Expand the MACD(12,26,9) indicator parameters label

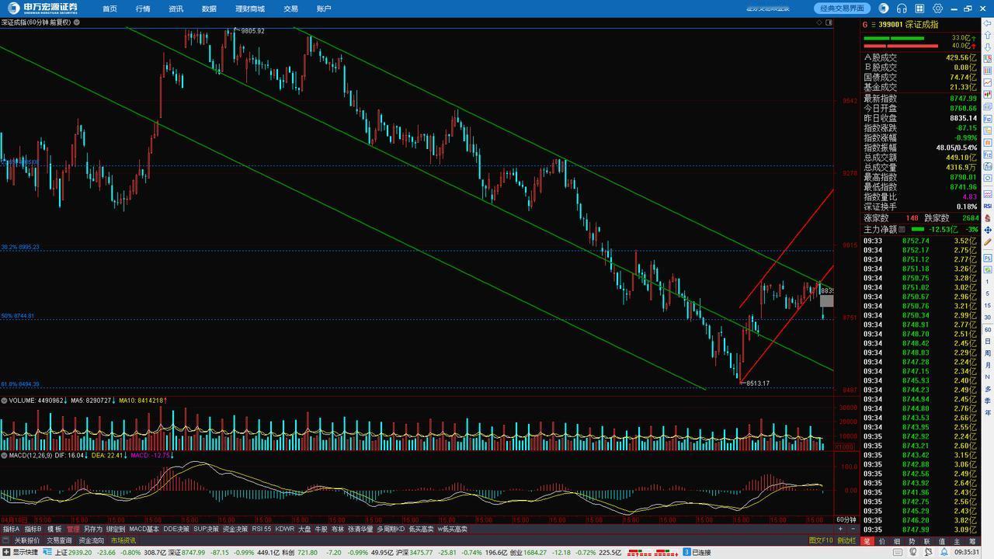(31, 456)
